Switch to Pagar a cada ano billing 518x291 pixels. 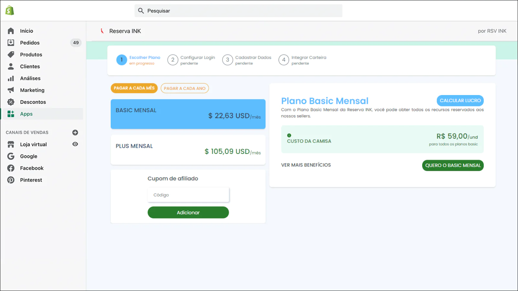185,88
